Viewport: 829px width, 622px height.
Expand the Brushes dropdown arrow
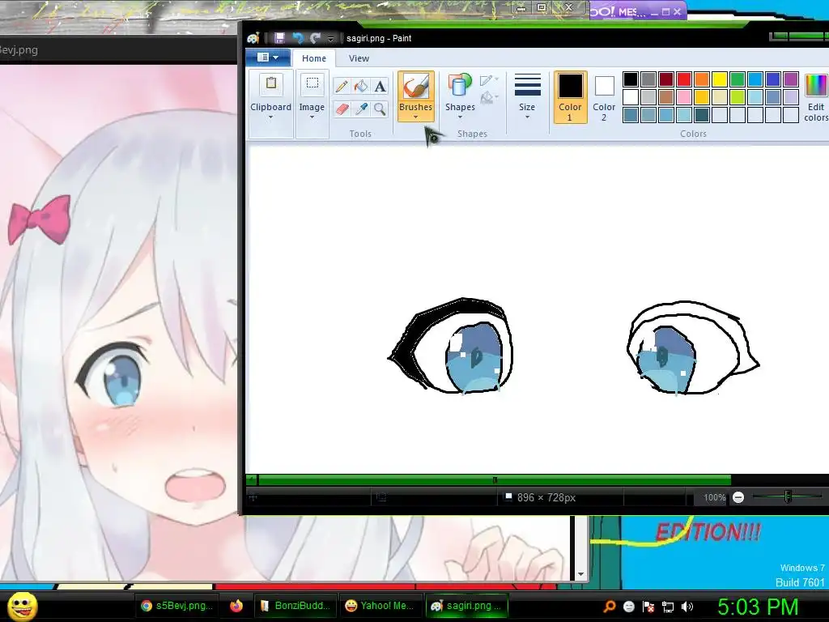click(415, 117)
